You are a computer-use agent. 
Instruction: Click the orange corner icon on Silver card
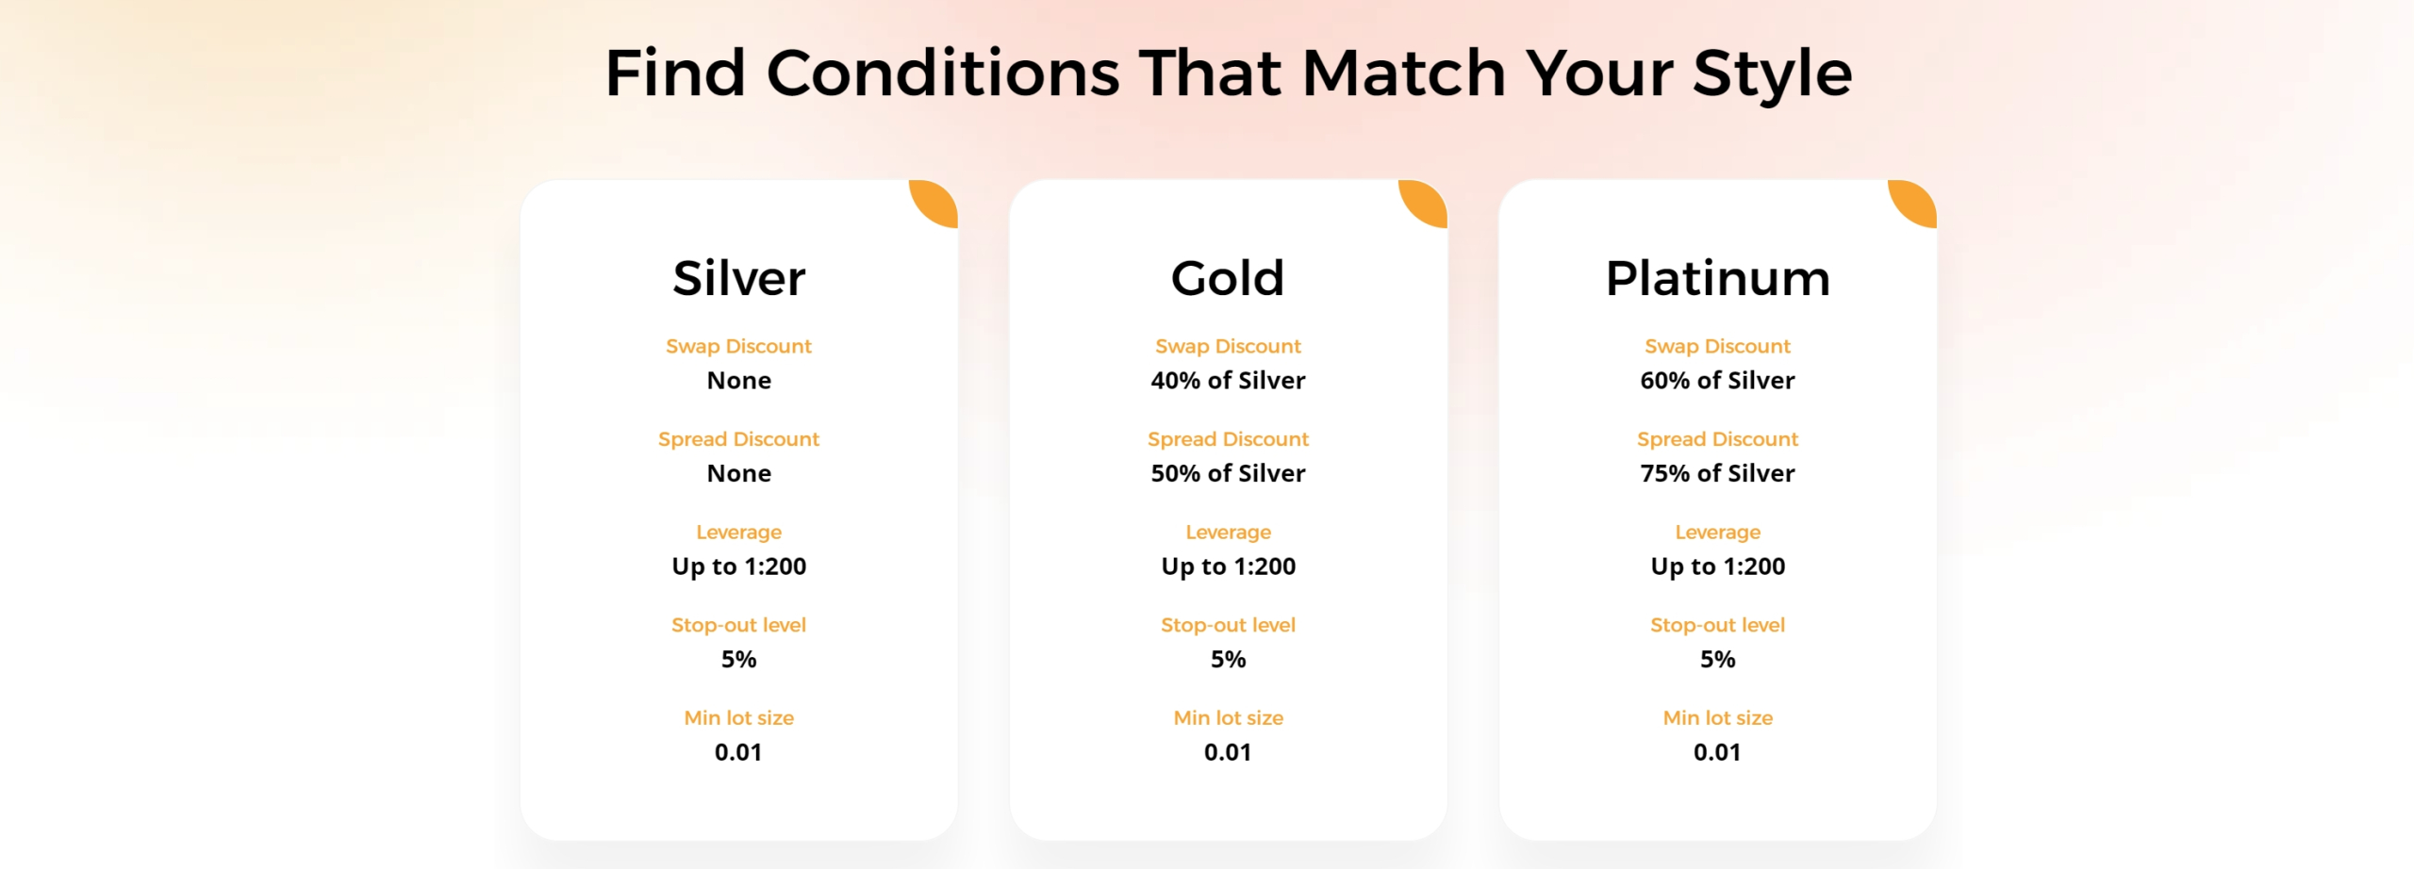(937, 201)
